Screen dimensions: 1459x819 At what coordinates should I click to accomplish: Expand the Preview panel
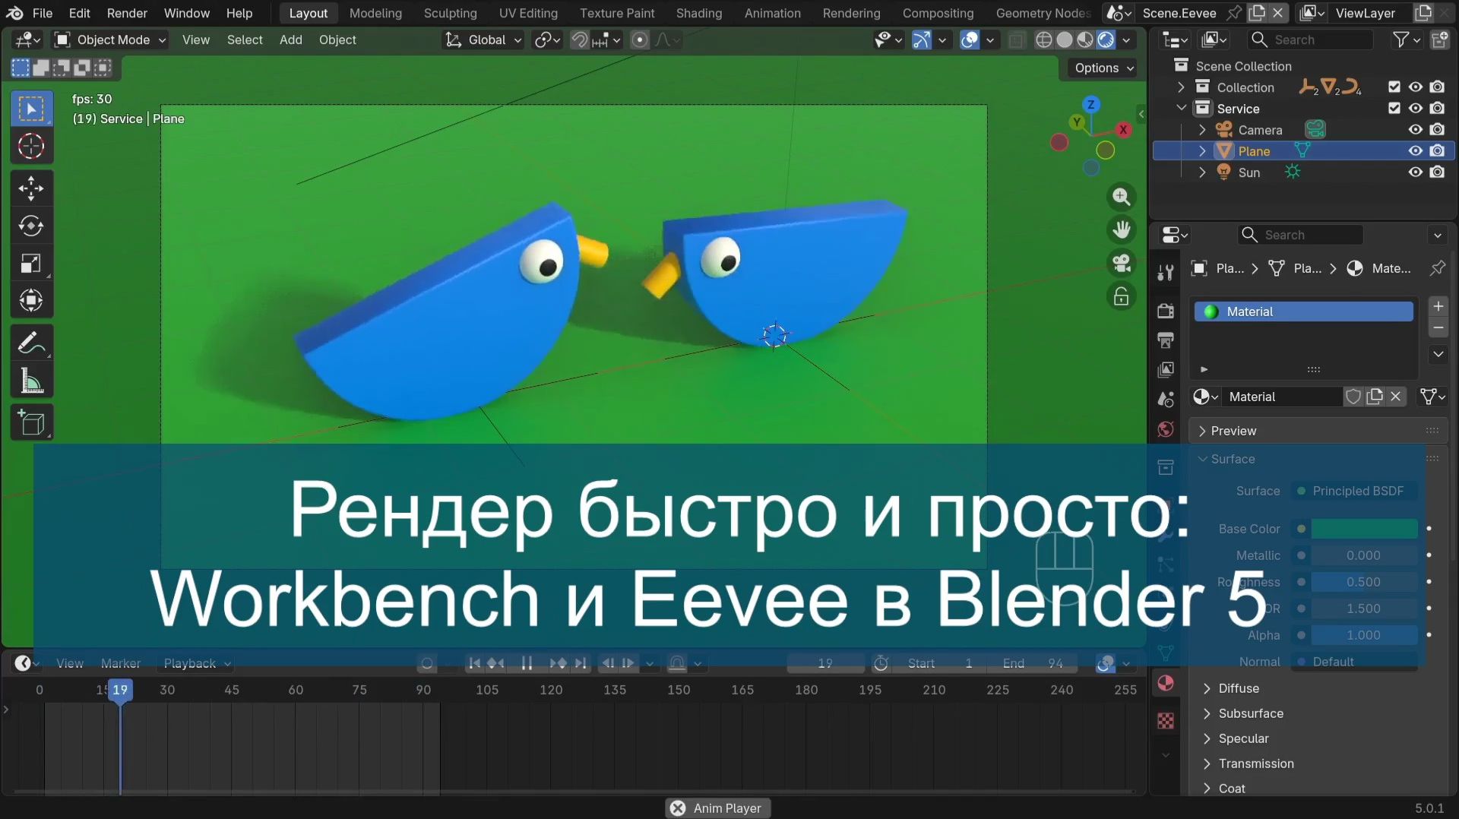[x=1318, y=431]
